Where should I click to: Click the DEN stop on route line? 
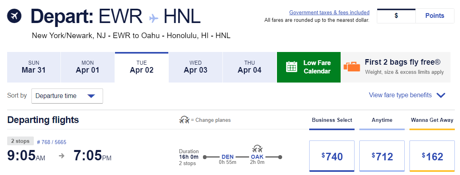[x=228, y=157]
